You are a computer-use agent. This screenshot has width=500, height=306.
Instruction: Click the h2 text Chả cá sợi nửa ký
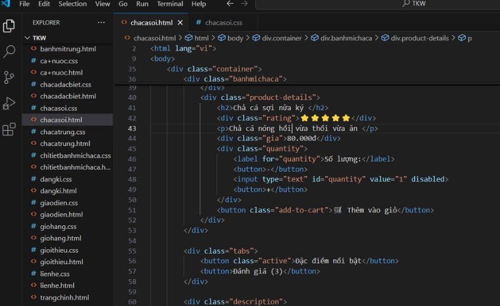268,108
